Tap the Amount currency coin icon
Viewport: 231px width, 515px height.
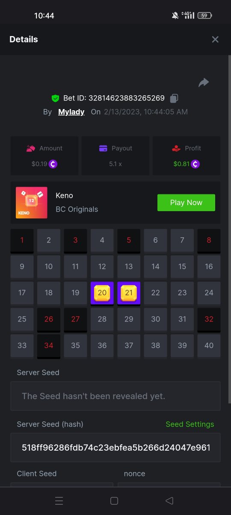53,164
